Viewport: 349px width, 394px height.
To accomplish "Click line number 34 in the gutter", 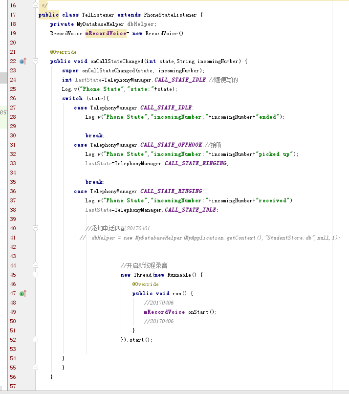I will pos(13,173).
